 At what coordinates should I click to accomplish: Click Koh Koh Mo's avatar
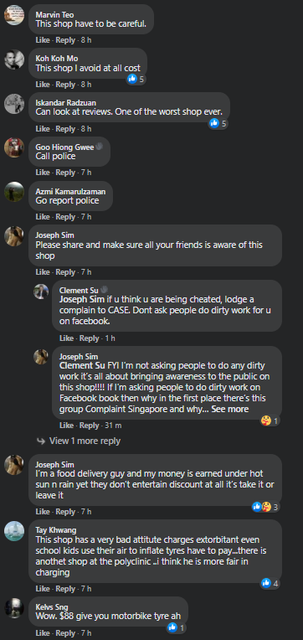tap(14, 59)
